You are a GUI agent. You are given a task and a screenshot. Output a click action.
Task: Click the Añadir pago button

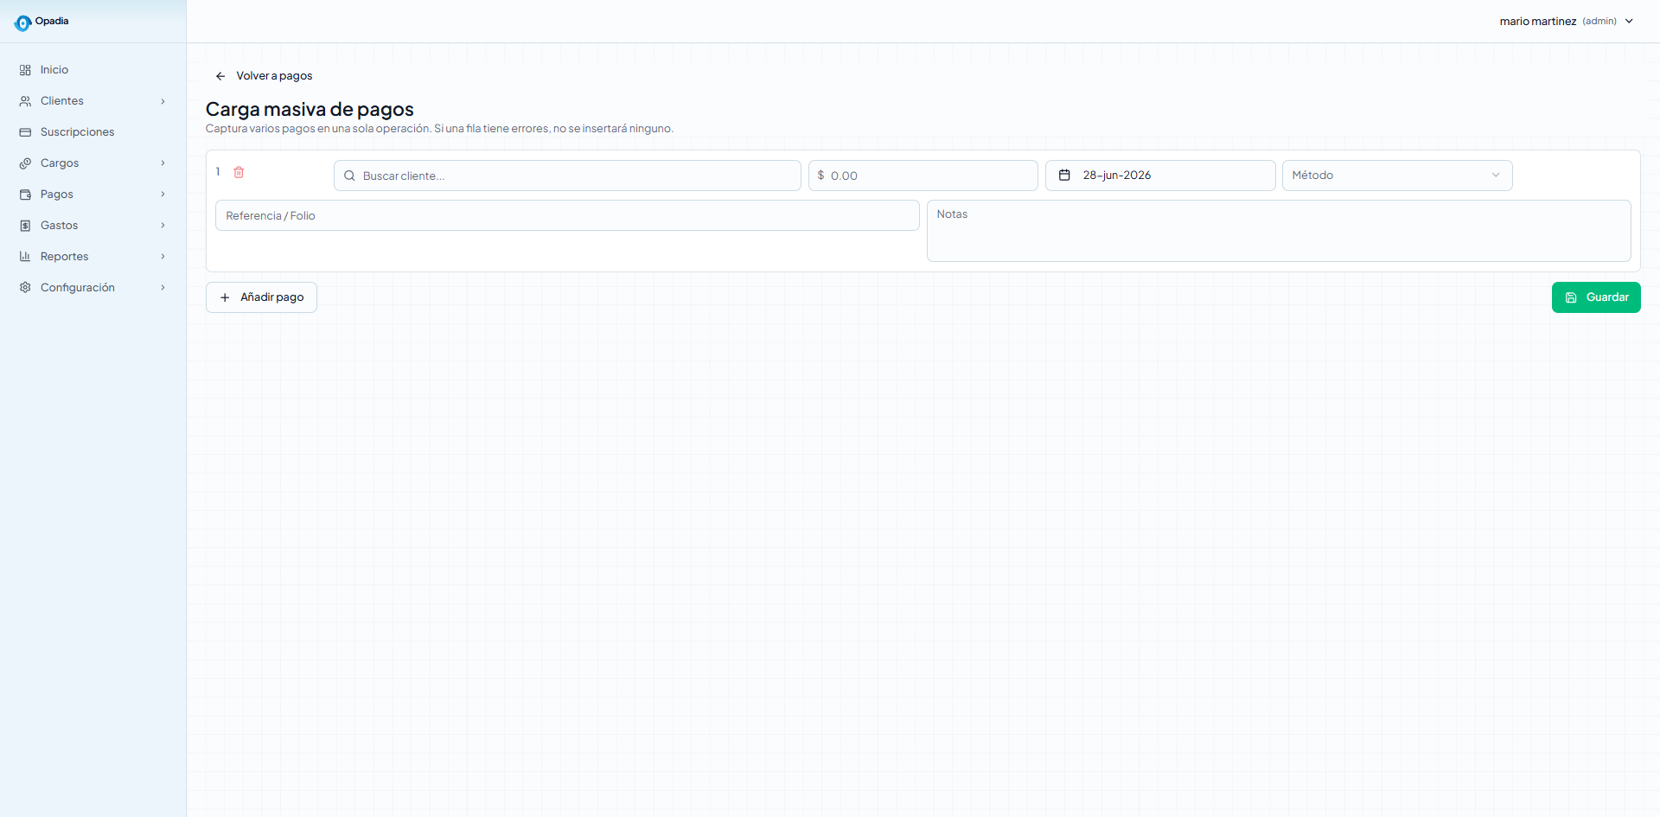click(261, 297)
